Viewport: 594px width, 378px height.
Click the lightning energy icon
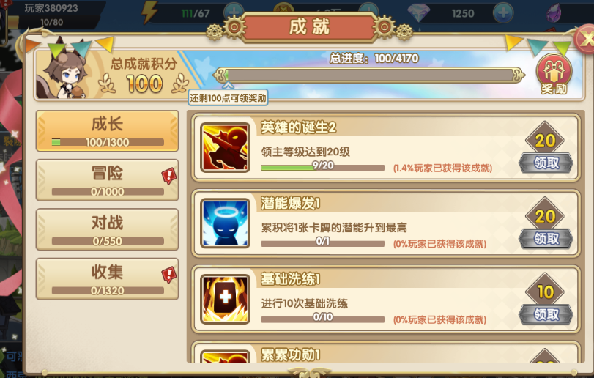[x=149, y=12]
